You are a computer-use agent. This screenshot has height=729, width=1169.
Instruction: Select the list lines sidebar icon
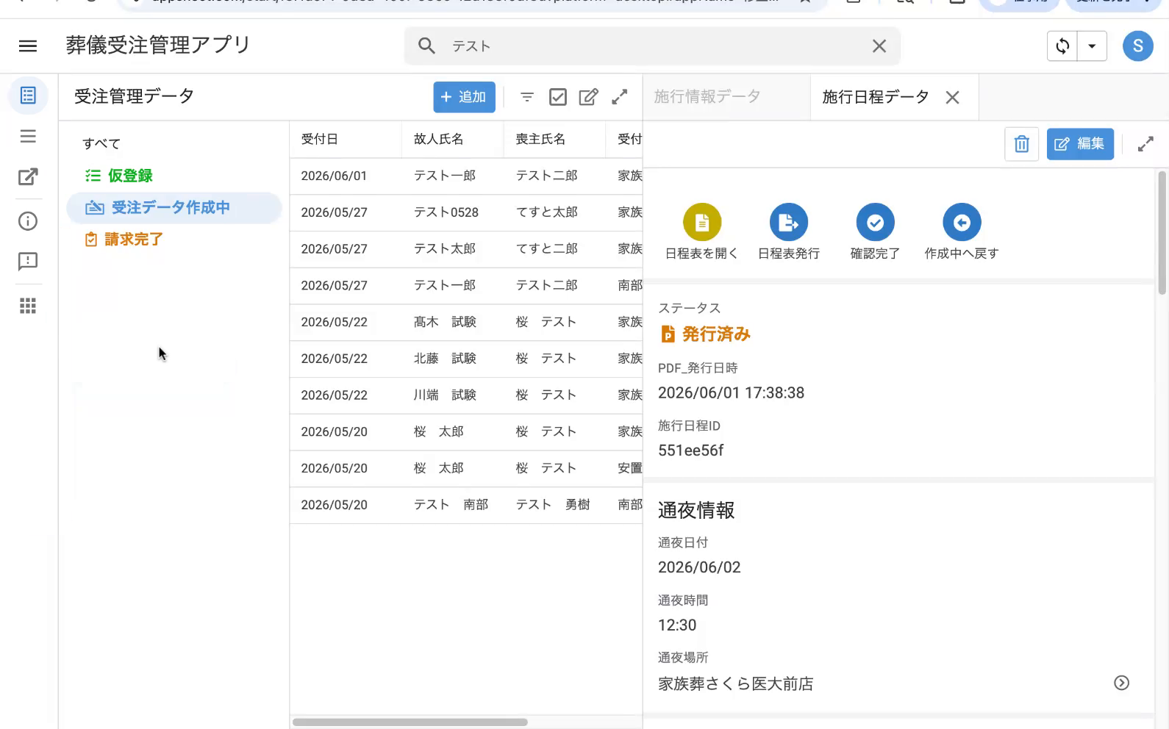point(28,136)
